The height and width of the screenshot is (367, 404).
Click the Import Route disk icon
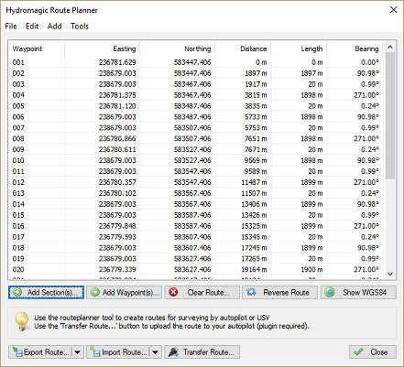point(95,352)
